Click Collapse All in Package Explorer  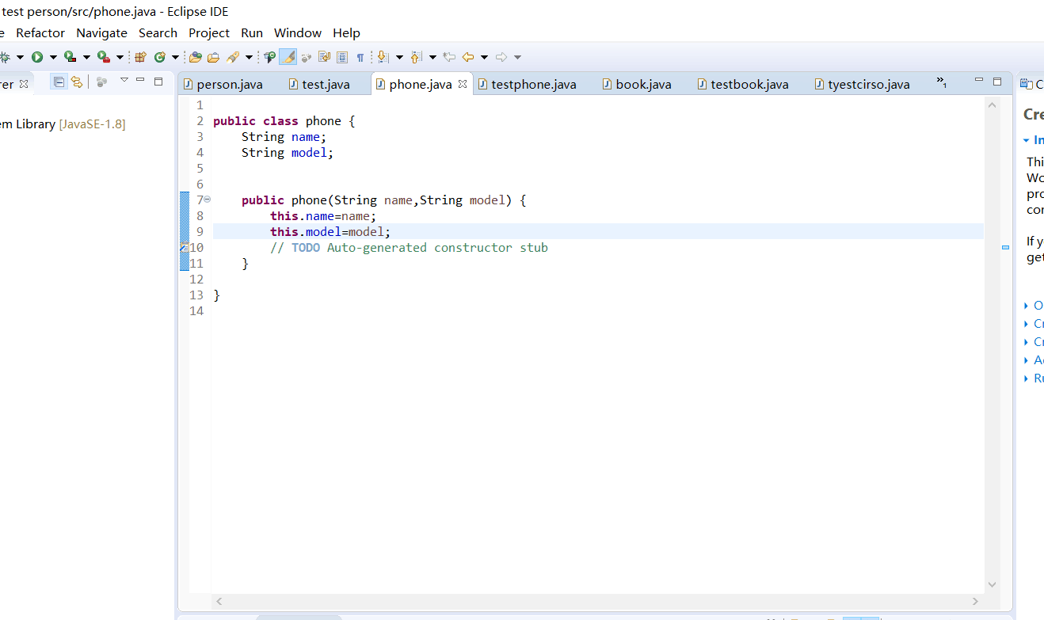(x=59, y=82)
